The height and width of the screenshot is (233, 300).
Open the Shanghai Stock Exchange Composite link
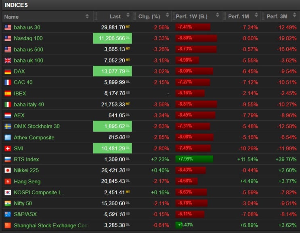[x=51, y=226]
